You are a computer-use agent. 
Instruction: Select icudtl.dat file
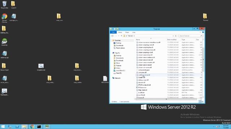[141, 92]
